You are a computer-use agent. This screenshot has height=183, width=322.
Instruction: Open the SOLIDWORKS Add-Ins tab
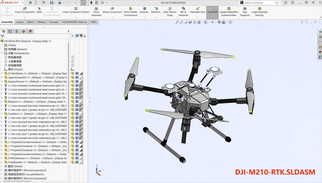click(74, 22)
